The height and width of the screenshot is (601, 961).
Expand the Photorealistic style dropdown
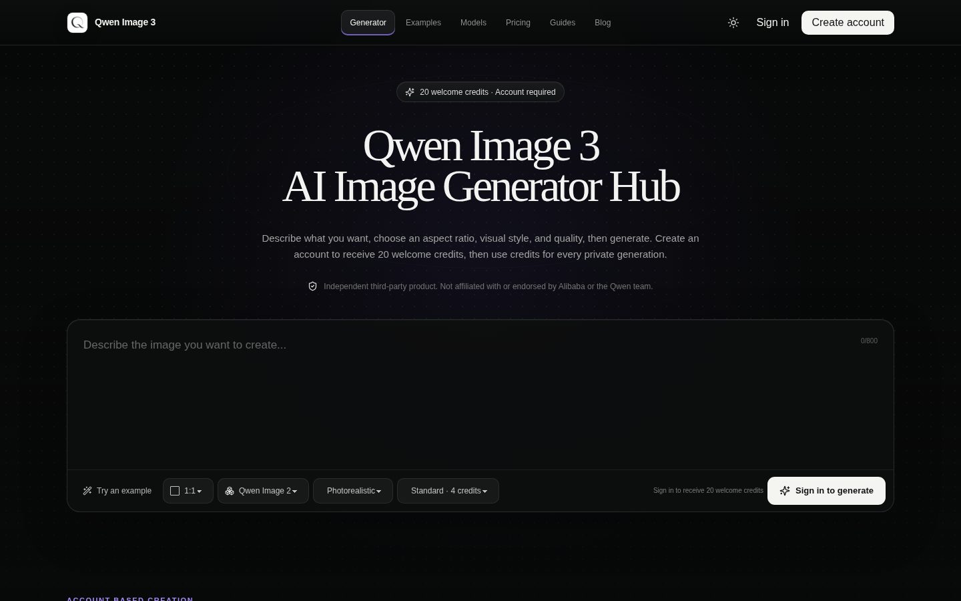click(353, 491)
